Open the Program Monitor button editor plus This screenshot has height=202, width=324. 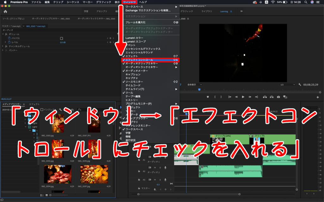click(318, 97)
